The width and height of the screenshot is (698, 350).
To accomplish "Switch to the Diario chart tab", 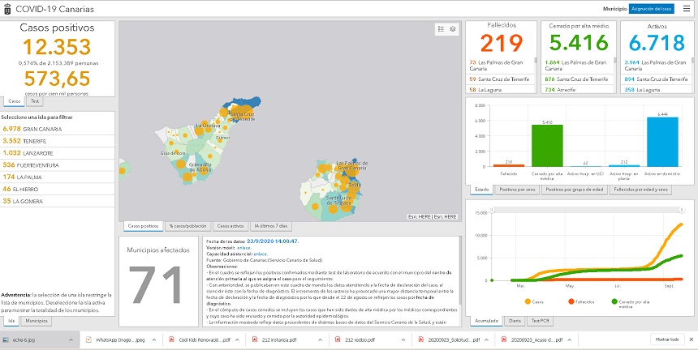I will click(515, 322).
